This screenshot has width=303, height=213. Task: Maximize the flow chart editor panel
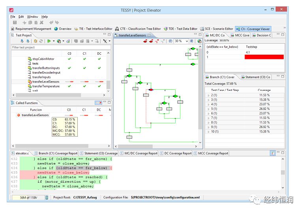coord(200,35)
